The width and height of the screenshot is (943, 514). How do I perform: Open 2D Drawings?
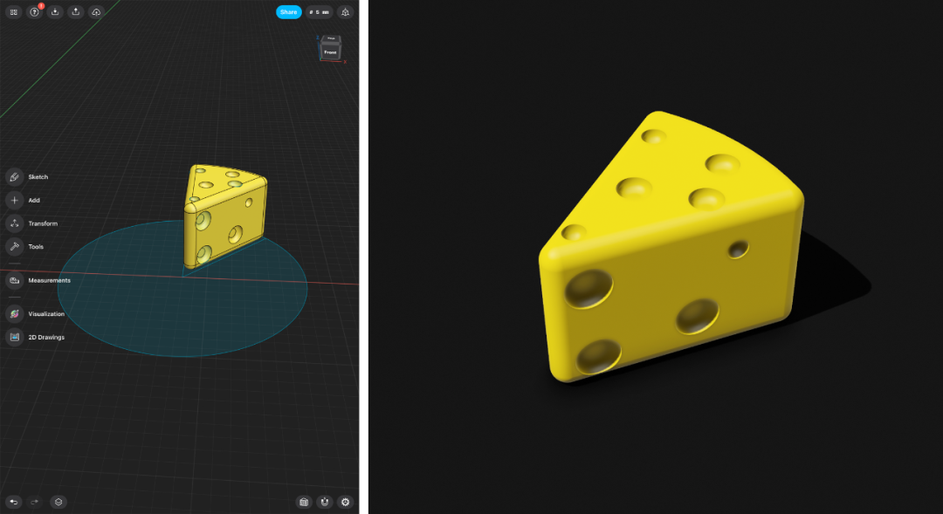[x=35, y=337]
